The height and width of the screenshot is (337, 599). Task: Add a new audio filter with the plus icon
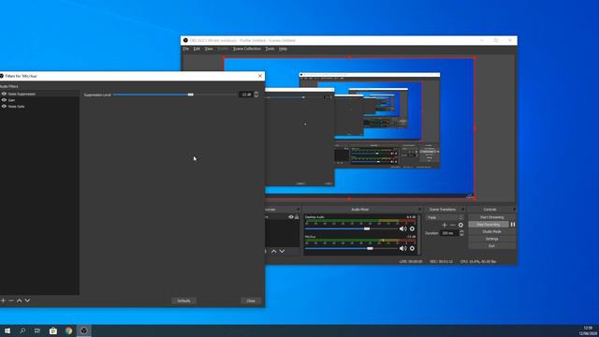pos(3,300)
